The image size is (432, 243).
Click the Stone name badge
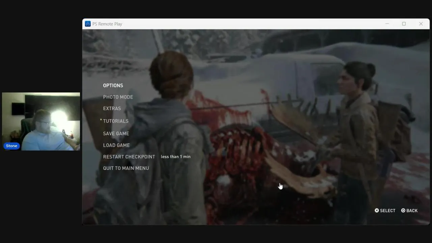pos(11,146)
